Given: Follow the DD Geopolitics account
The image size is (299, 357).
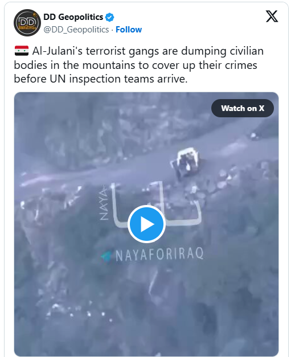Looking at the screenshot, I should pos(129,30).
